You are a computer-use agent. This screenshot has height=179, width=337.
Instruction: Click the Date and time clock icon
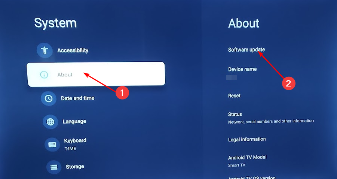click(x=48, y=98)
